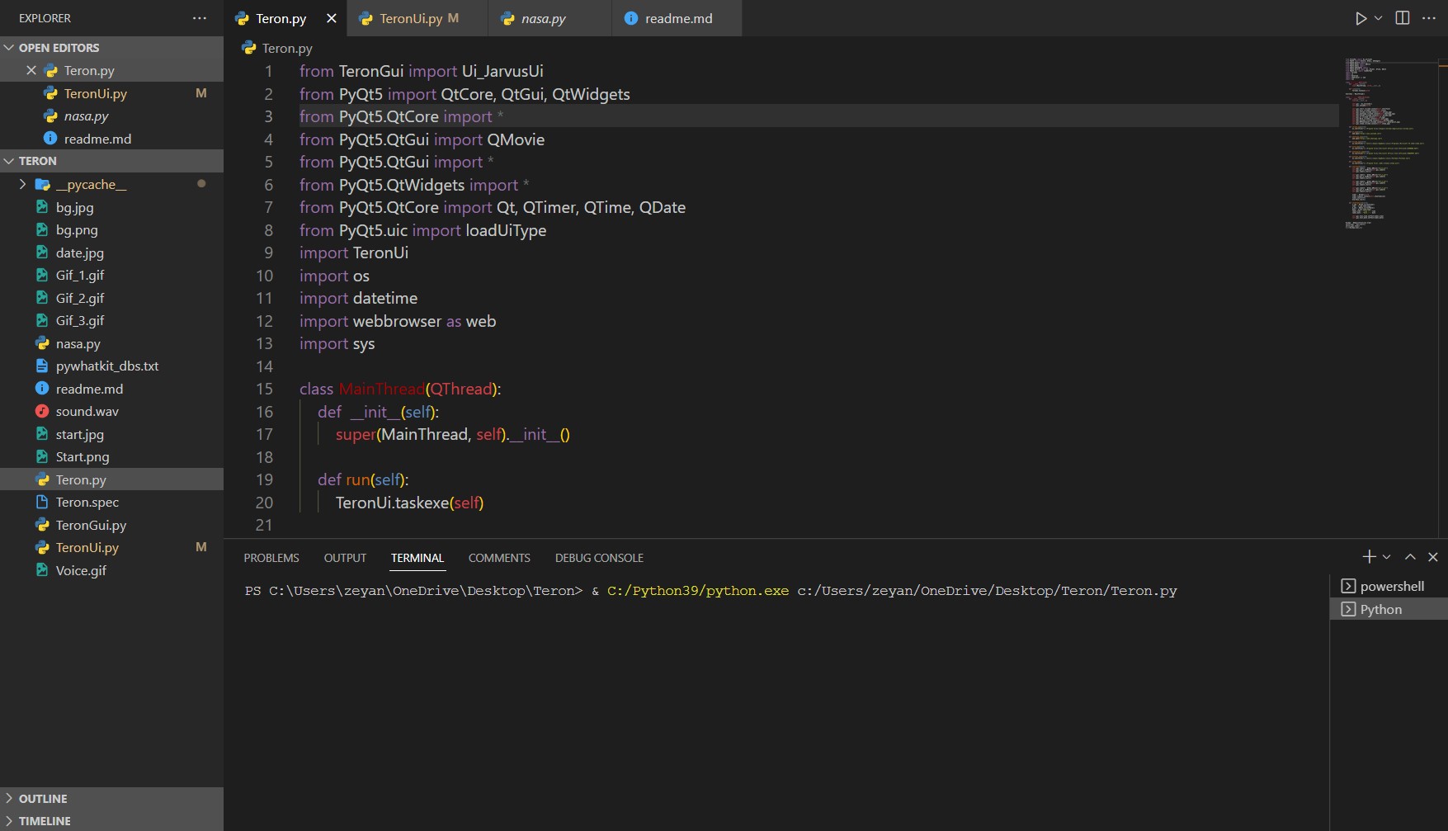Collapse the Open Editors section
Viewport: 1448px width, 831px height.
coord(10,48)
